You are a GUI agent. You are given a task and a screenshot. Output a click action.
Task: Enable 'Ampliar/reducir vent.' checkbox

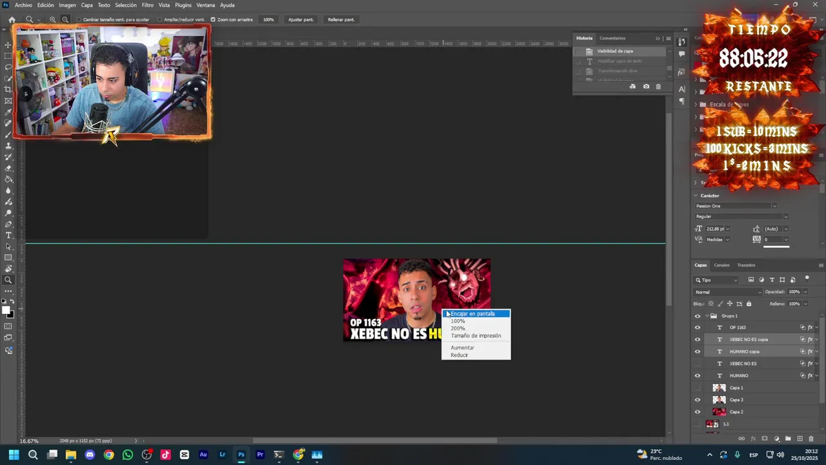coord(160,19)
